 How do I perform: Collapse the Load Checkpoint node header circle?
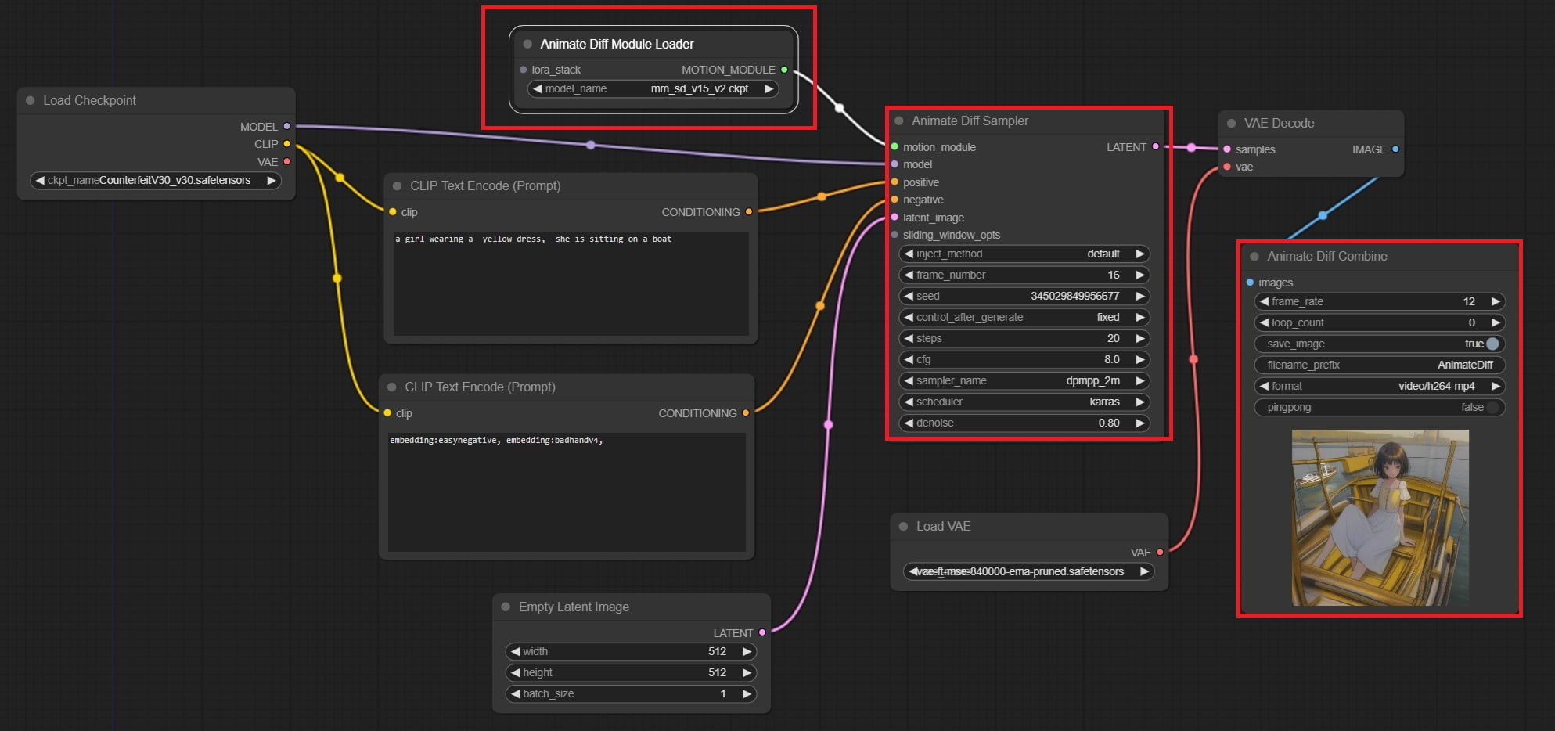(29, 100)
